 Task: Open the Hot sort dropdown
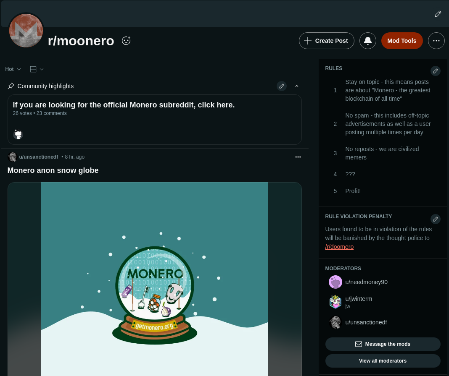[x=13, y=69]
